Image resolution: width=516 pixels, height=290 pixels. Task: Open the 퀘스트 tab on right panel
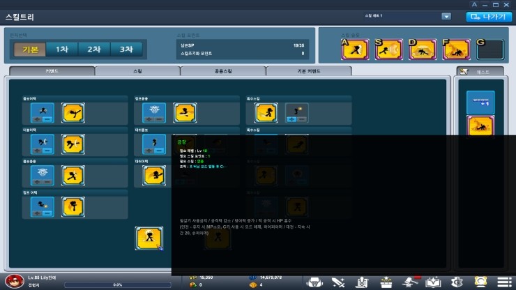(x=480, y=72)
